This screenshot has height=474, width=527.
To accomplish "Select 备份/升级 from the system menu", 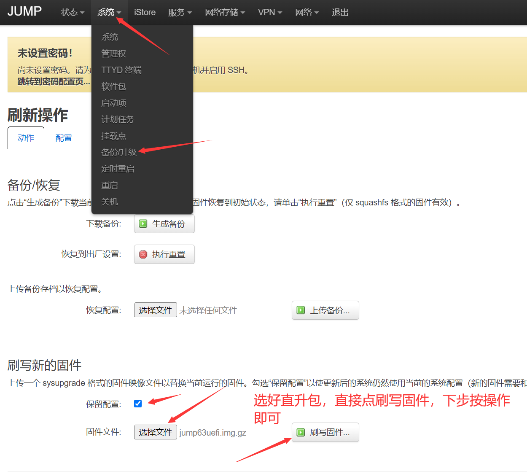I will 119,152.
